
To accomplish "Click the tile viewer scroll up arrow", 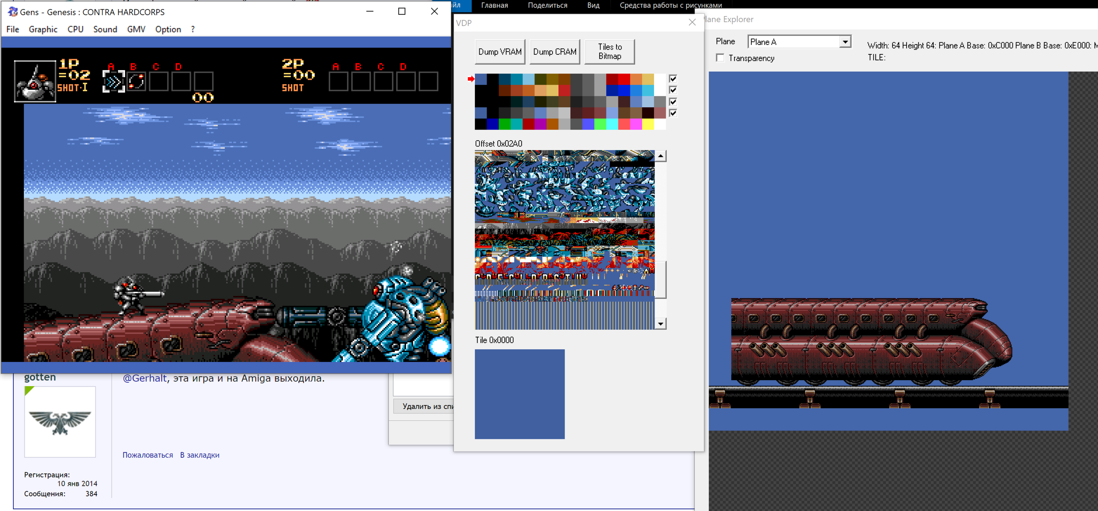I will point(660,156).
